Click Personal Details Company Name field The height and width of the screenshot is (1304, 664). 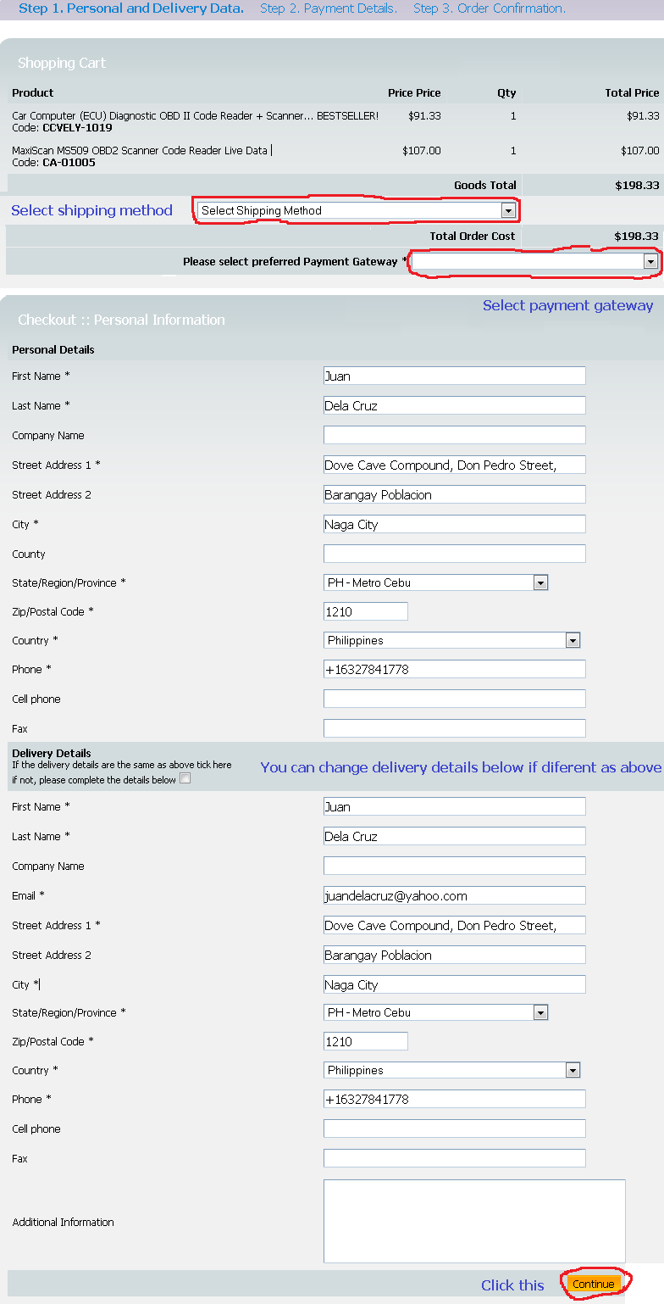(x=455, y=435)
